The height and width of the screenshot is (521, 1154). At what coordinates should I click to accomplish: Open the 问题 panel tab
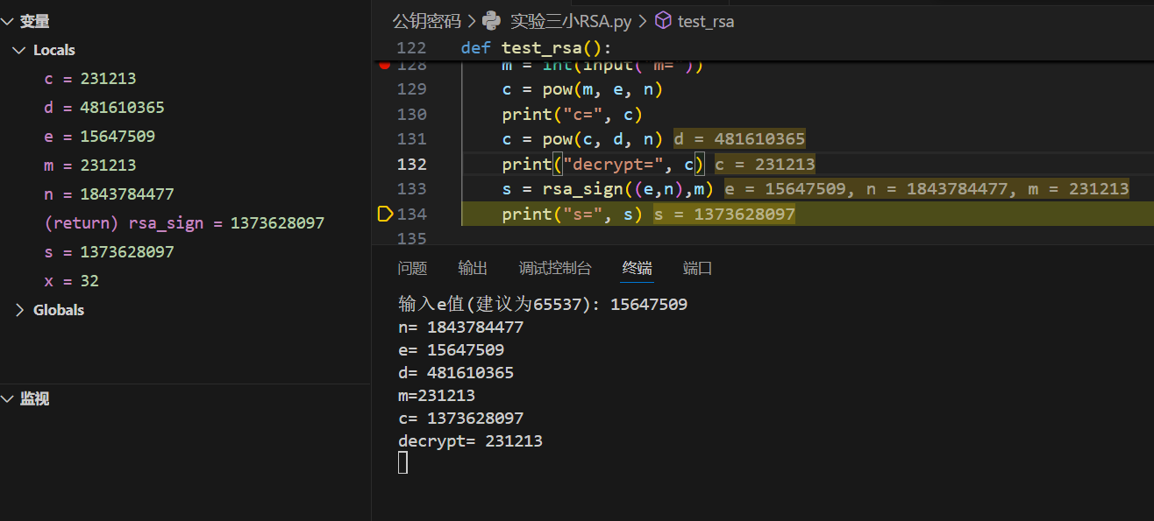tap(412, 268)
